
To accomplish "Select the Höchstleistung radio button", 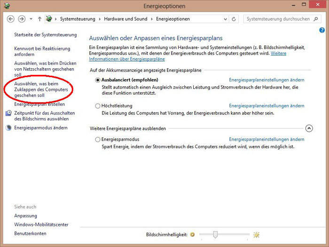I will [x=98, y=106].
